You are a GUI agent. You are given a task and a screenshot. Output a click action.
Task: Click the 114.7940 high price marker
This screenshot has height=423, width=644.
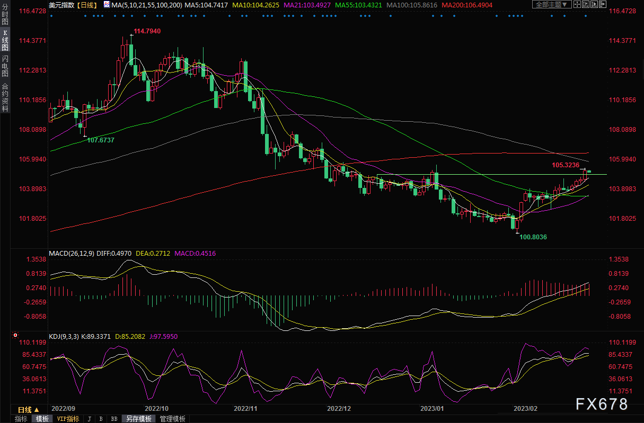147,31
